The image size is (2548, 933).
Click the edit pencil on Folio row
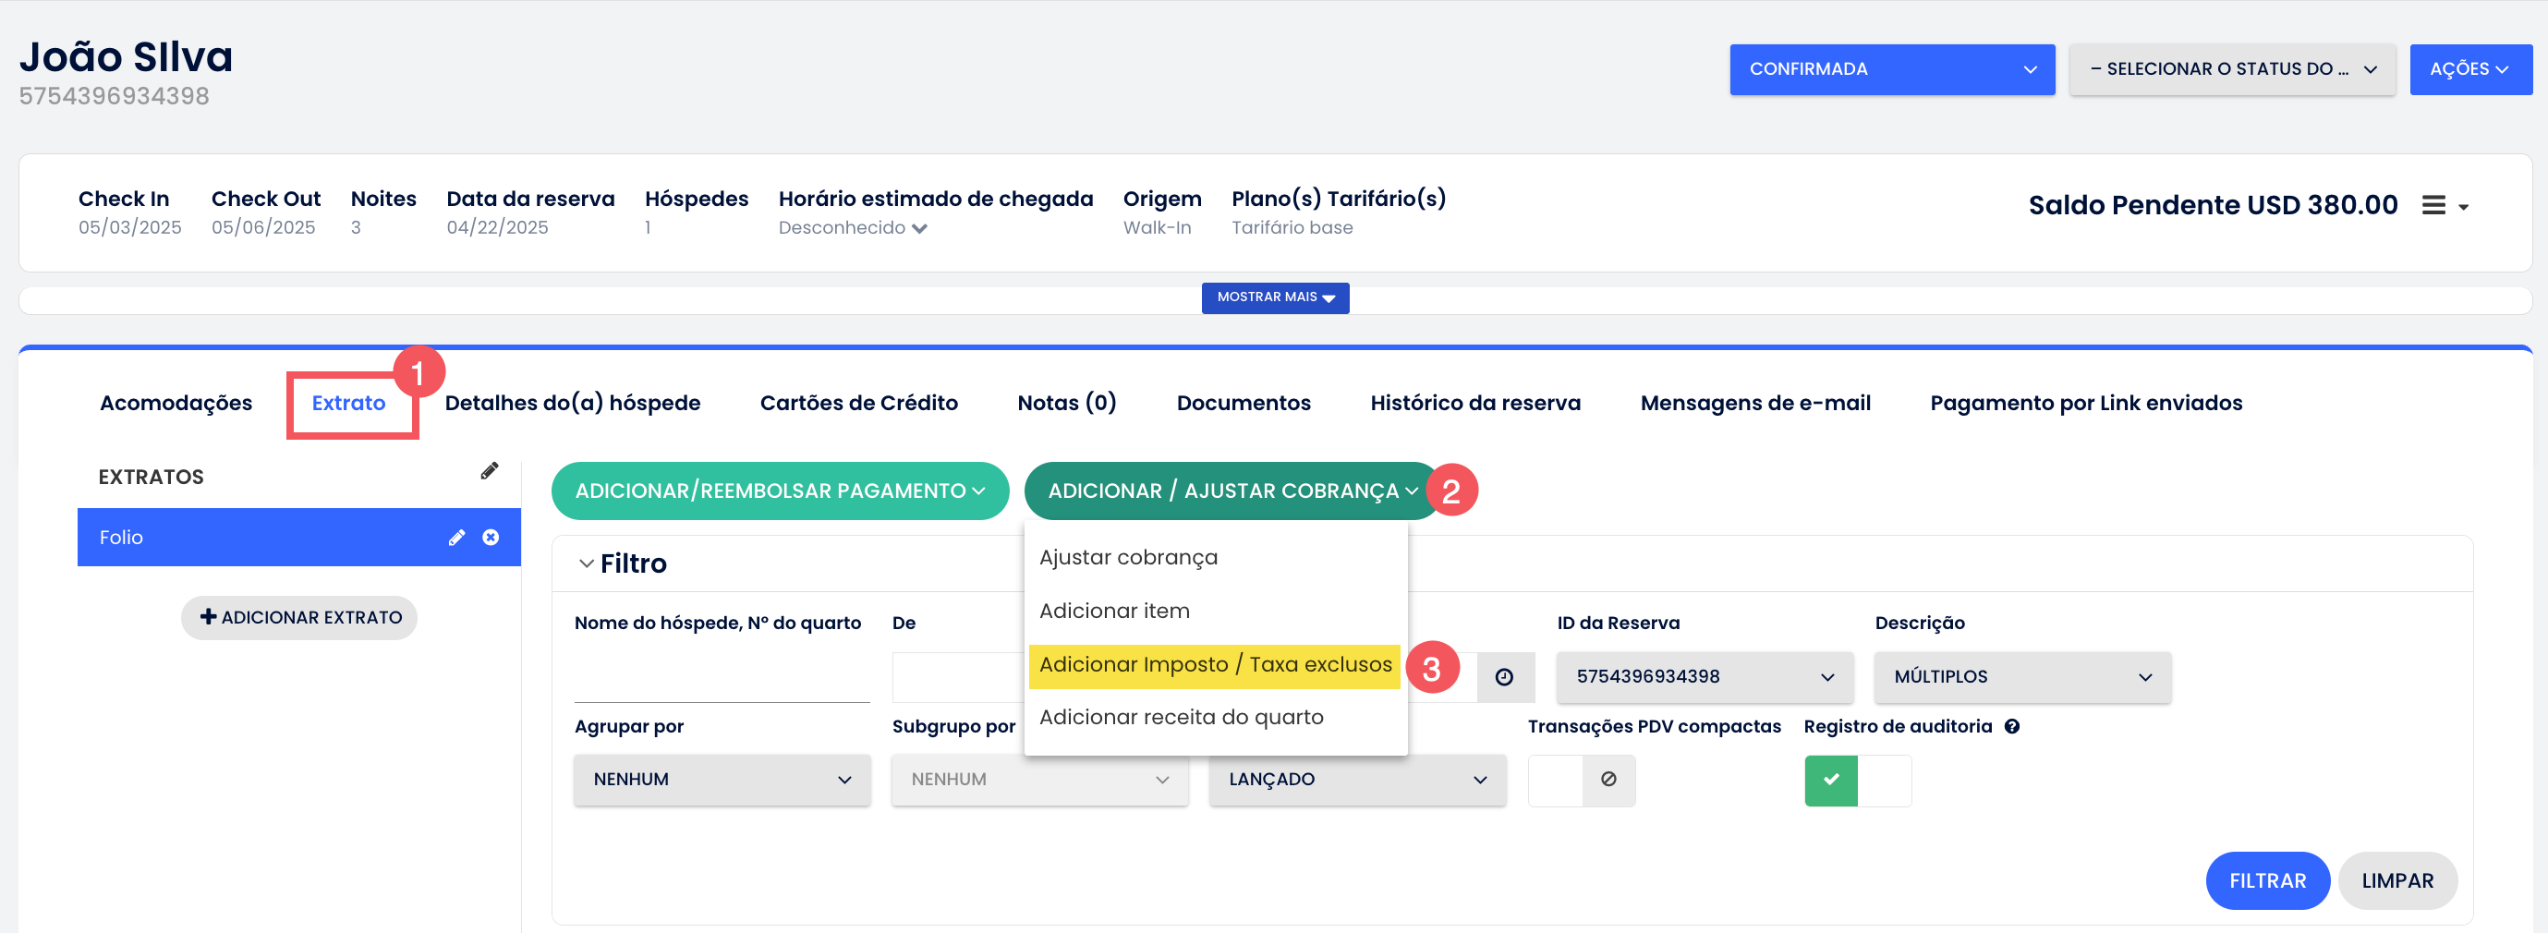(456, 538)
